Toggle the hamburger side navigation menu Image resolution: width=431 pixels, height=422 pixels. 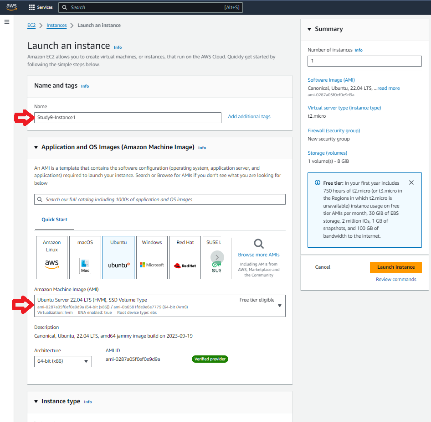[7, 22]
